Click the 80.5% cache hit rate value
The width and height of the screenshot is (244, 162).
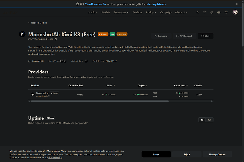point(80,95)
